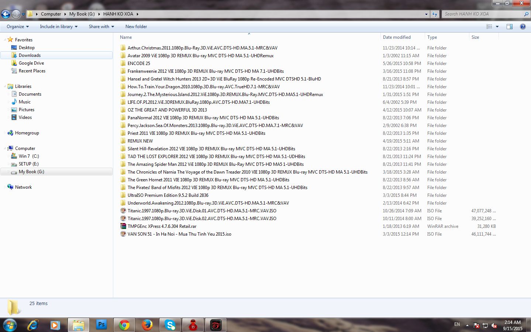
Task: Open Recent Places in Favorites
Action: coord(32,71)
